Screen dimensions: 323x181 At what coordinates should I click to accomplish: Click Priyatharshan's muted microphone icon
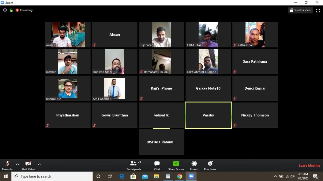coord(48,126)
